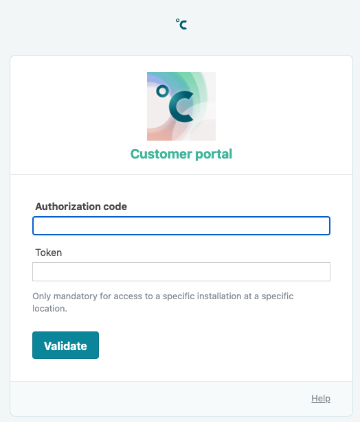This screenshot has height=422, width=360.
Task: Click the degree ring in the large logo
Action: [x=163, y=91]
